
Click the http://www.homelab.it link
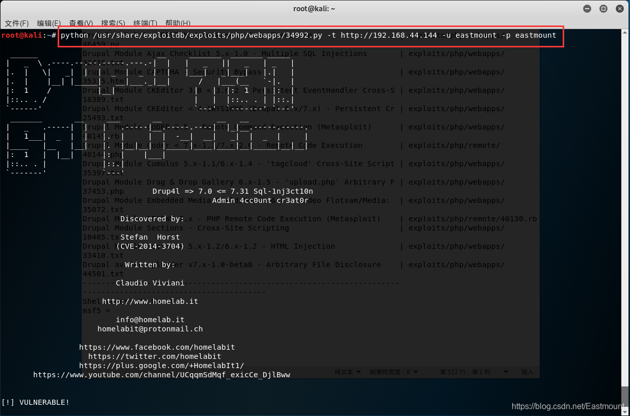(150, 301)
